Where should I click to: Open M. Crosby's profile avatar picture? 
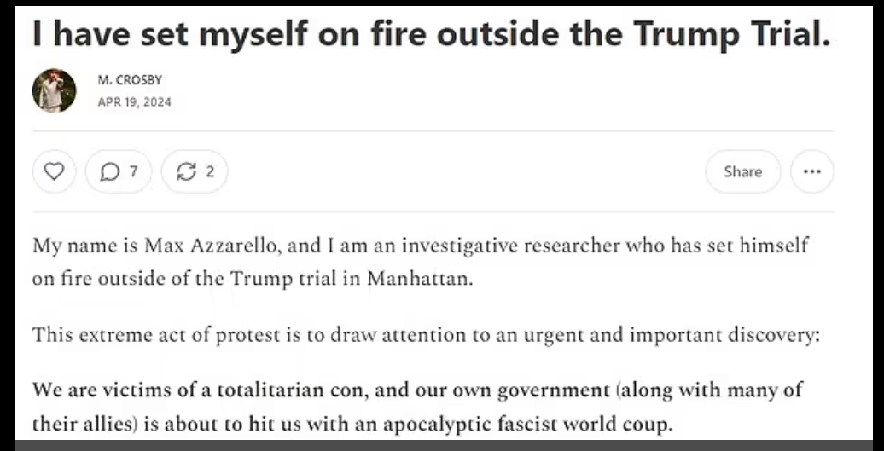pos(54,90)
